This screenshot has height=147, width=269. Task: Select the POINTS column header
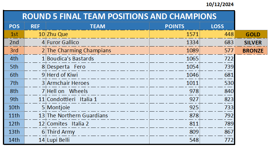pos(175,26)
